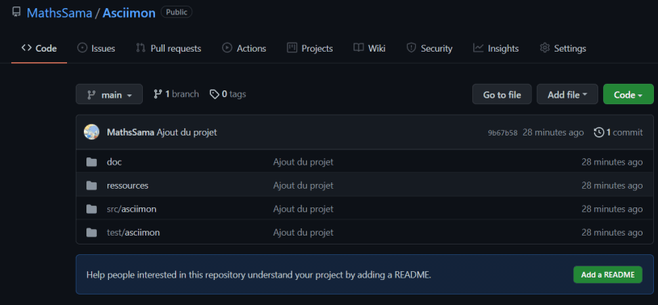Open the Pull requests tab

pyautogui.click(x=169, y=48)
